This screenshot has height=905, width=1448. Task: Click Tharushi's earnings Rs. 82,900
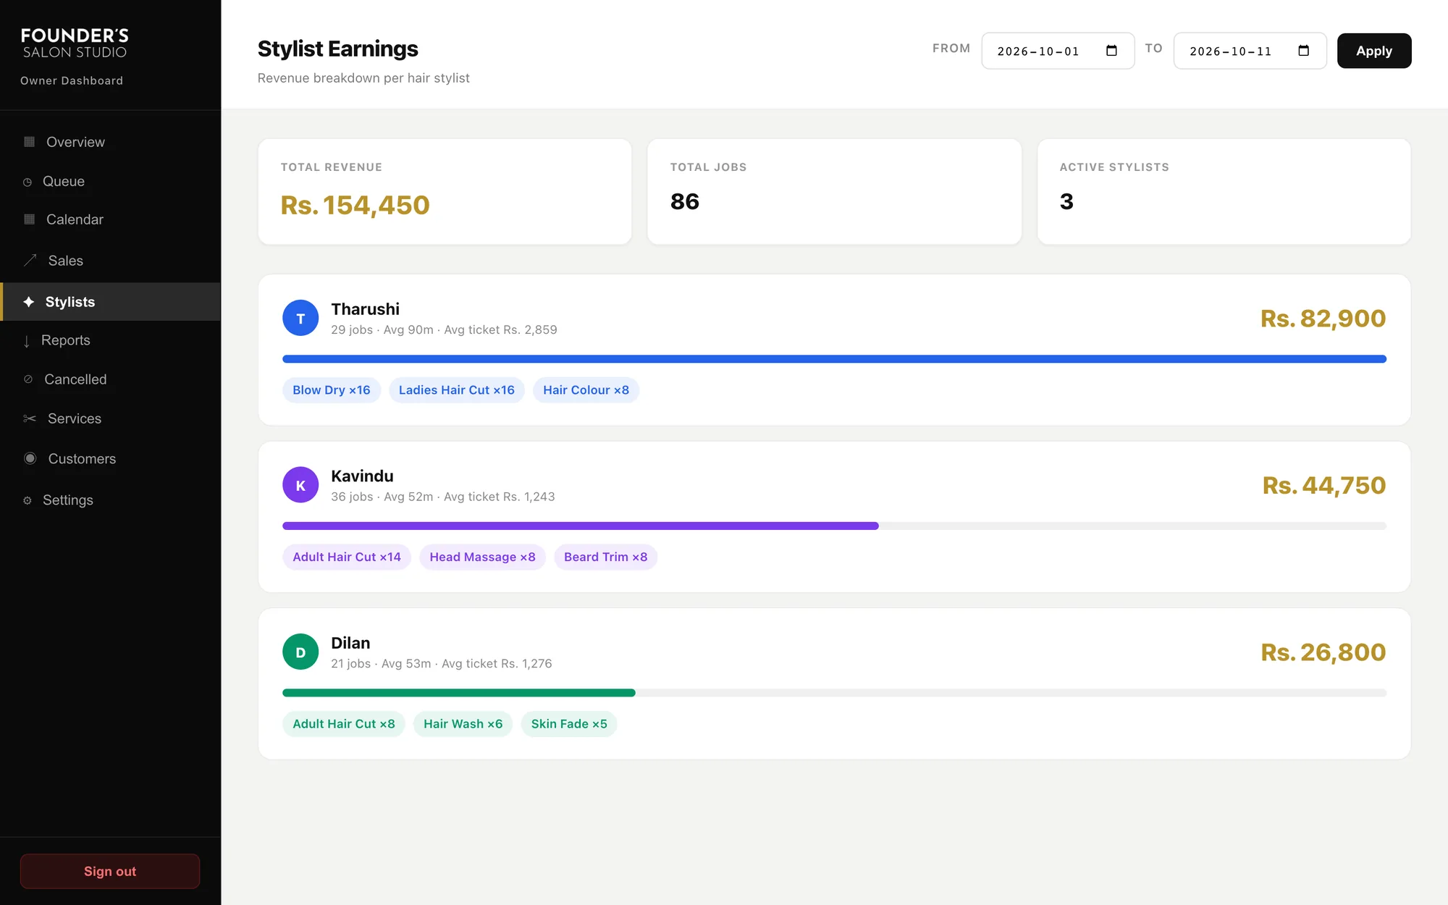(1323, 319)
